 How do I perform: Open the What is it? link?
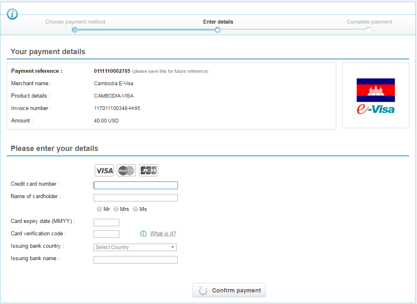click(163, 234)
